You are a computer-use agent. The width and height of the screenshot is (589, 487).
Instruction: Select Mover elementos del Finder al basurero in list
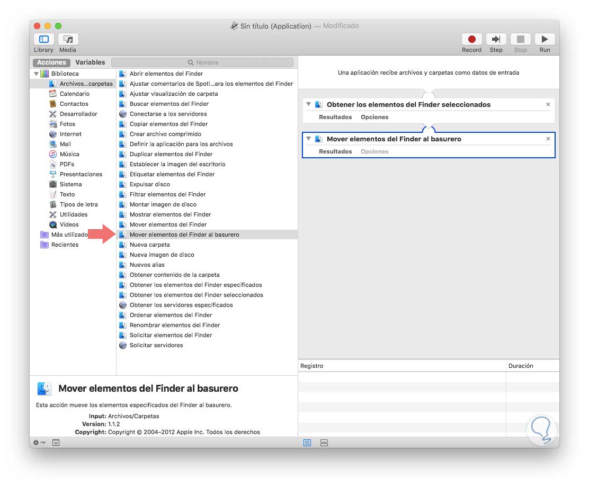(x=207, y=235)
